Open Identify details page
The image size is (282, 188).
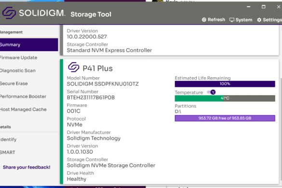pos(29,140)
